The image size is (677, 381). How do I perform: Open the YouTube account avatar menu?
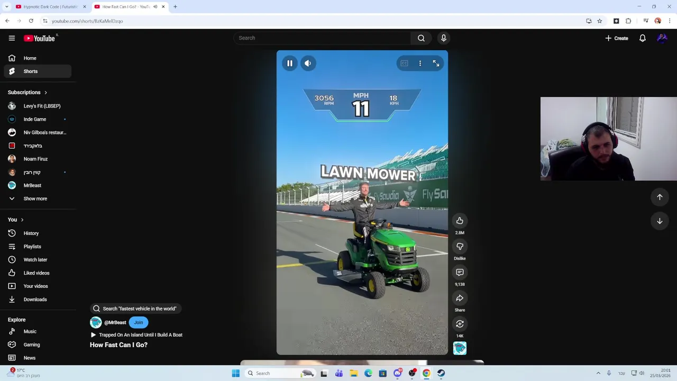point(662,38)
